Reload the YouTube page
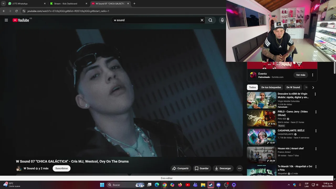The height and width of the screenshot is (189, 336). 16,11
